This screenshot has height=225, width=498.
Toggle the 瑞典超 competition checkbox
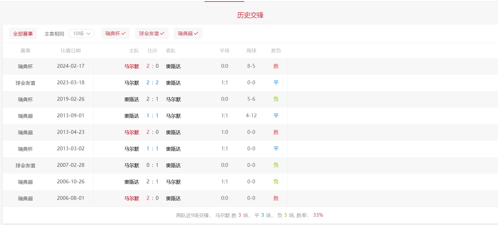tap(188, 33)
